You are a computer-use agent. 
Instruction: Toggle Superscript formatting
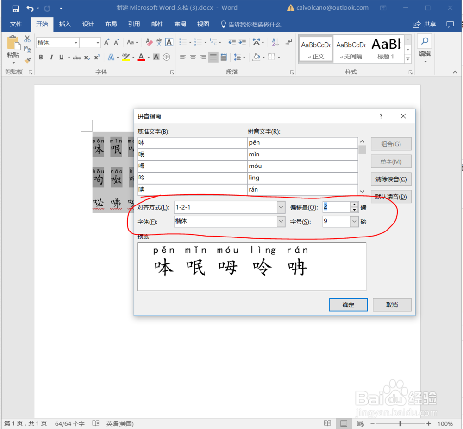pos(97,57)
